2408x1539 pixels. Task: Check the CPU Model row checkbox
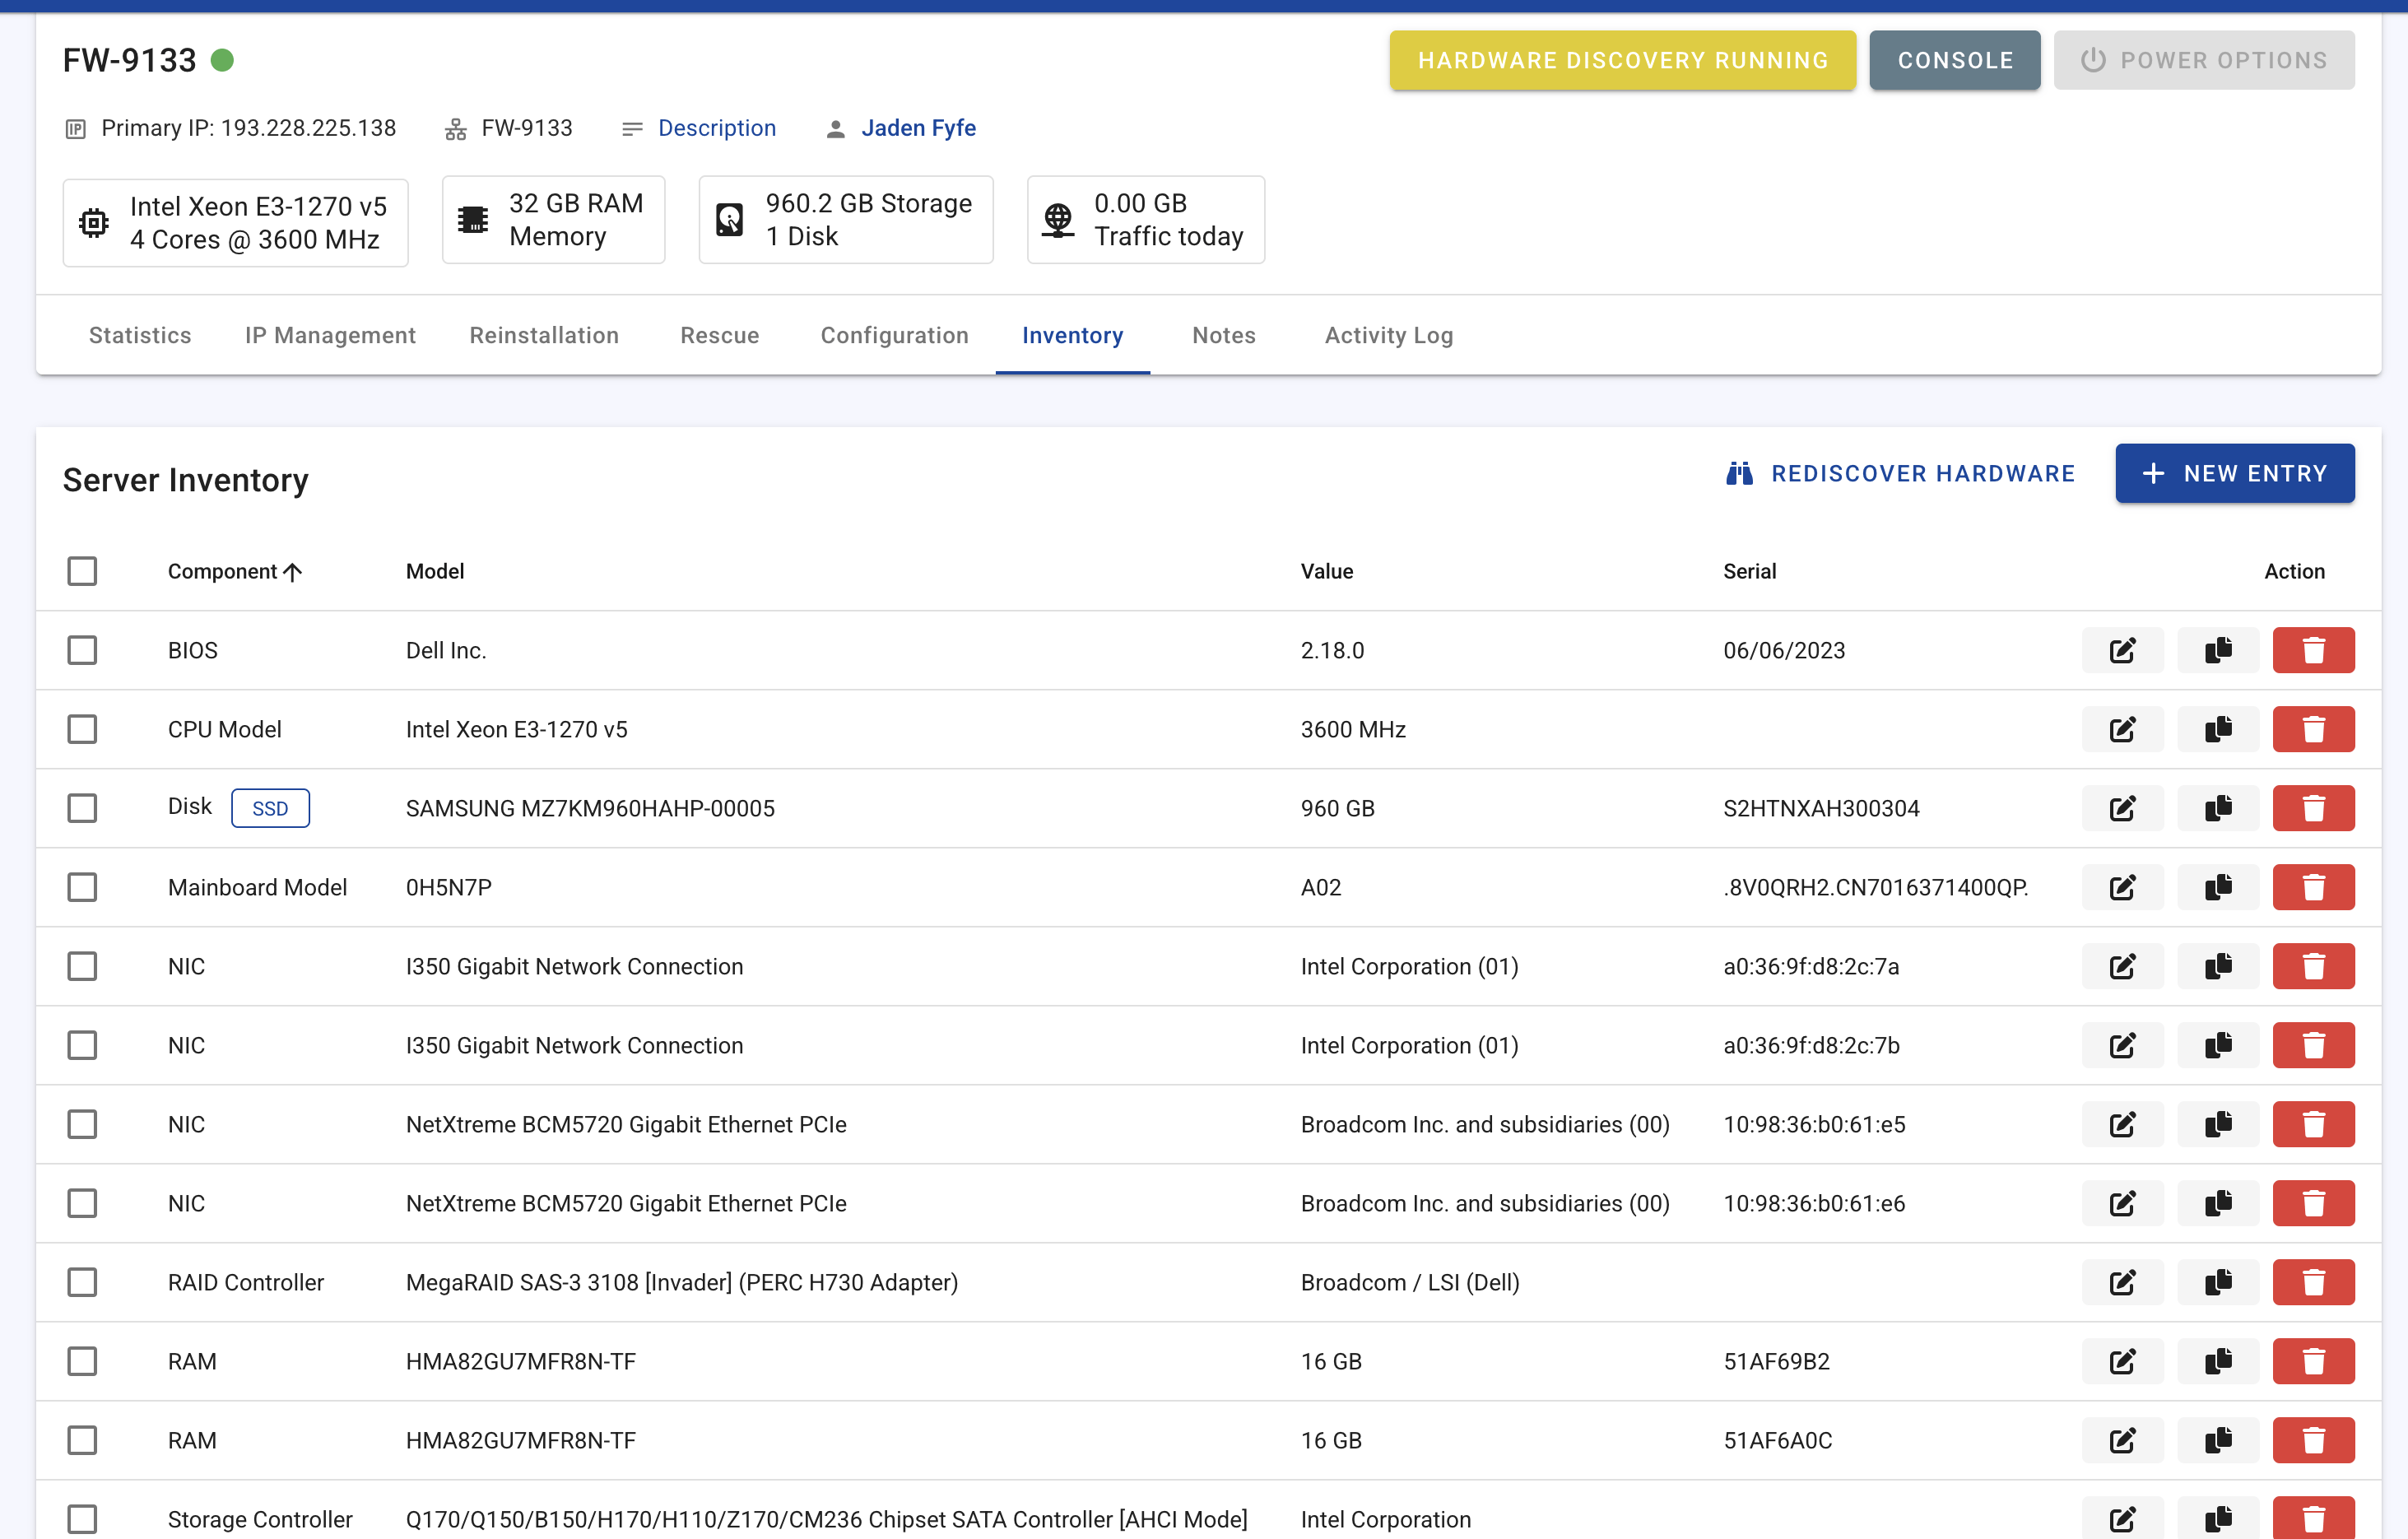[82, 729]
